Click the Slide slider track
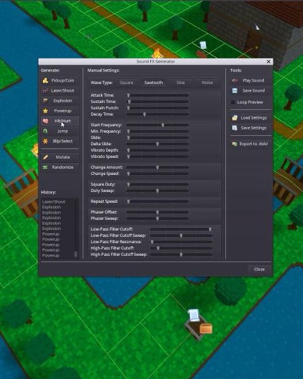 157,138
